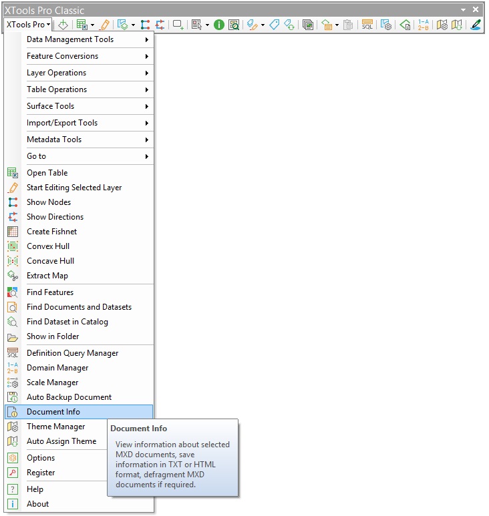Image resolution: width=489 pixels, height=516 pixels.
Task: Click the Auto Assign Theme toolbar icon
Action: point(457,25)
